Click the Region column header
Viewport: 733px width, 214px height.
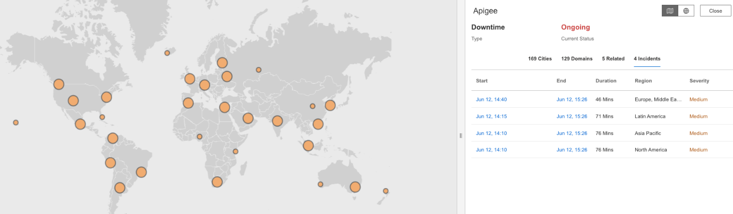coord(643,81)
